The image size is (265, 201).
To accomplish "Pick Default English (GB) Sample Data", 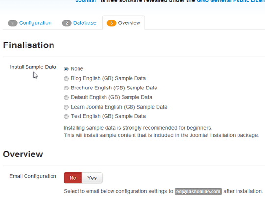I will point(66,97).
